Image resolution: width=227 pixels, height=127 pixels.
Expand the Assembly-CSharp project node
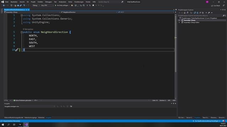[x=179, y=20]
